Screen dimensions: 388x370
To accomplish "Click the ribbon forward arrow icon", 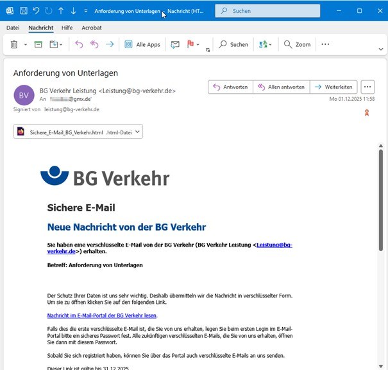I will 110,44.
